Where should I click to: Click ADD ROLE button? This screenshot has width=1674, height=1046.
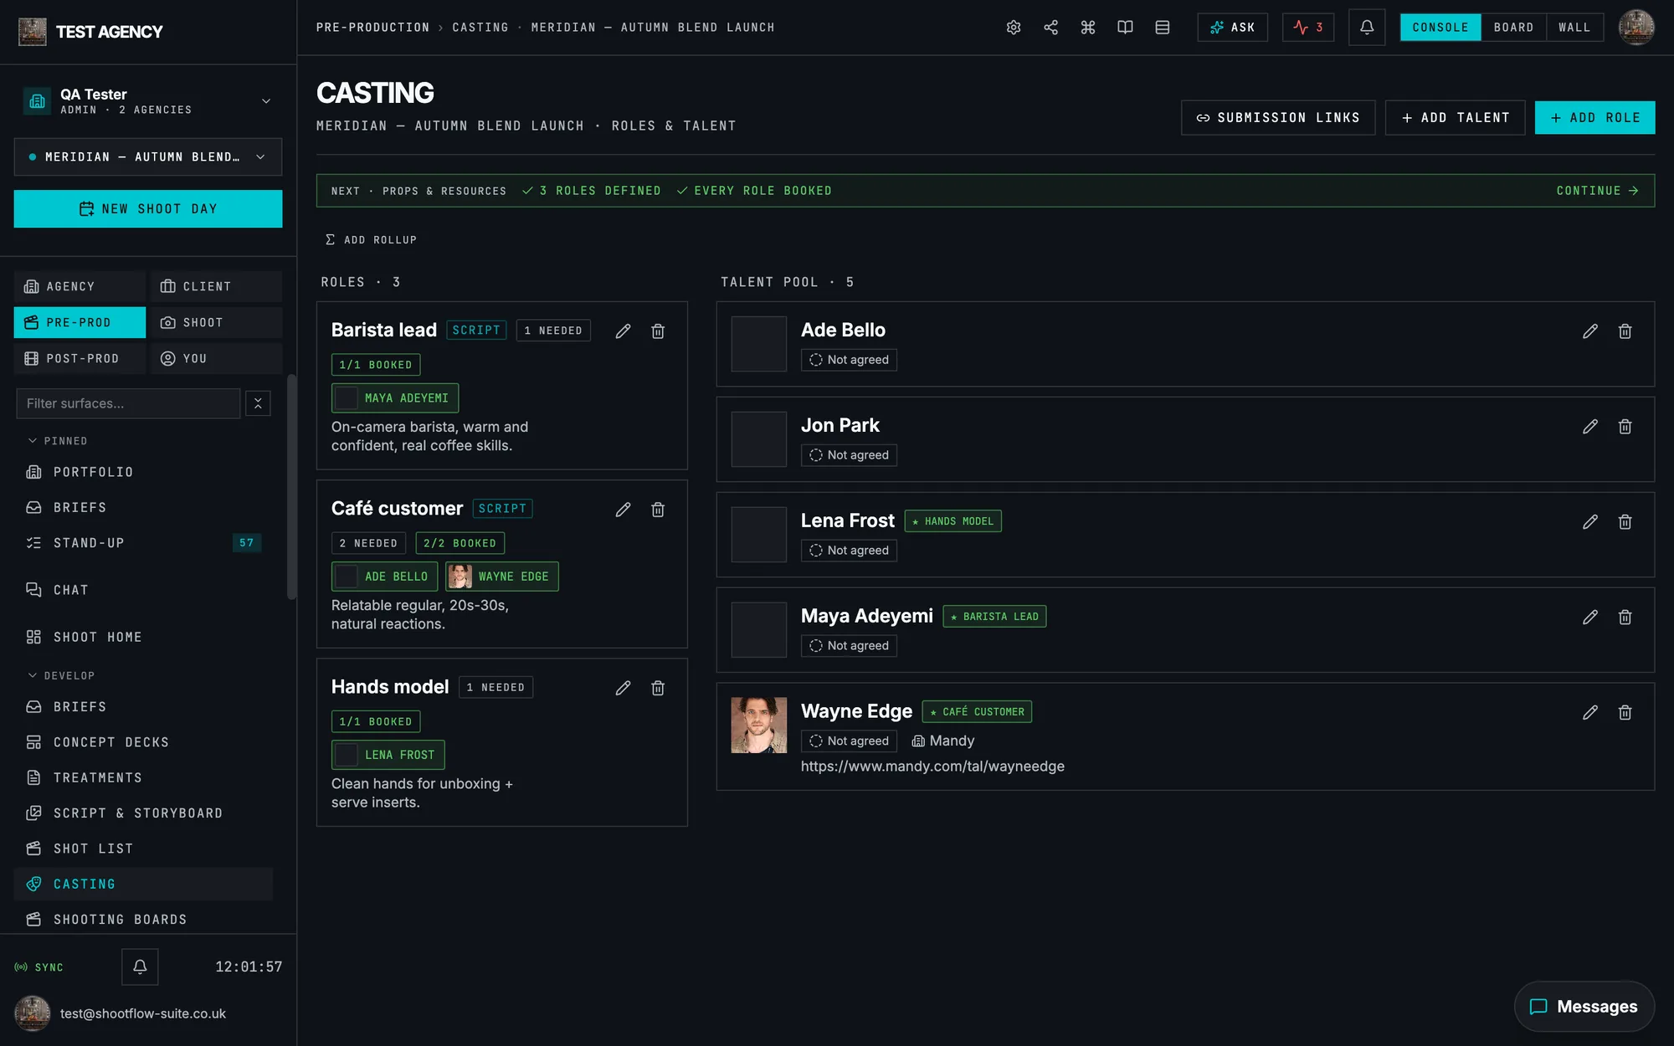[x=1594, y=118]
